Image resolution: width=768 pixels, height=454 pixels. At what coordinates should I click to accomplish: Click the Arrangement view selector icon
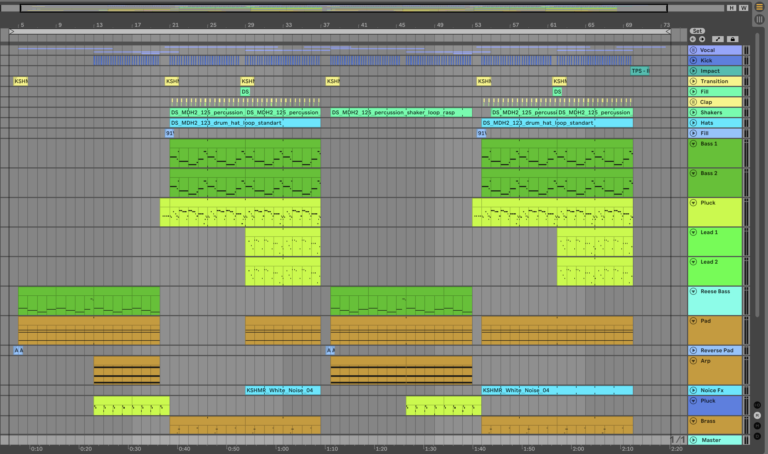tap(759, 7)
